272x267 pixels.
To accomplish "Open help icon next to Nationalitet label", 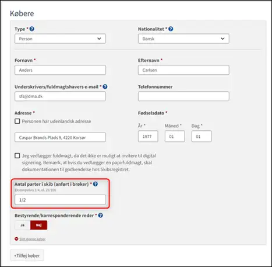I will point(171,29).
